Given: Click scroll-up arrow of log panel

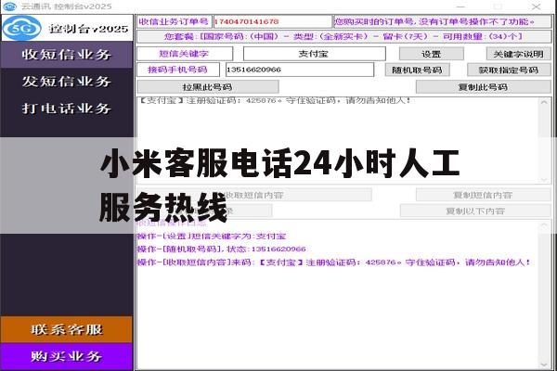Looking at the screenshot, I should pos(544,225).
